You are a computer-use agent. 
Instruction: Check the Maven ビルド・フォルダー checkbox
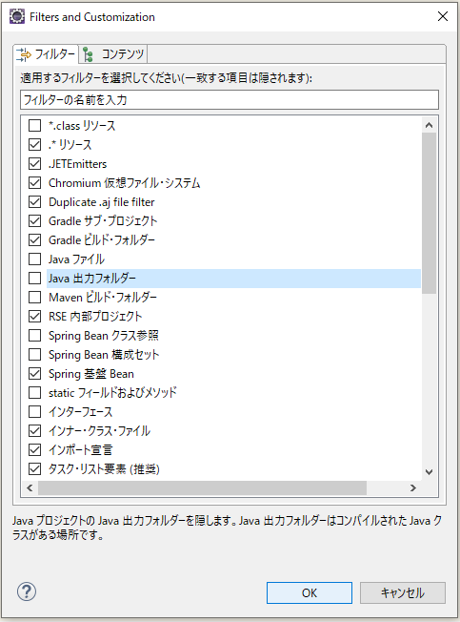tap(35, 297)
